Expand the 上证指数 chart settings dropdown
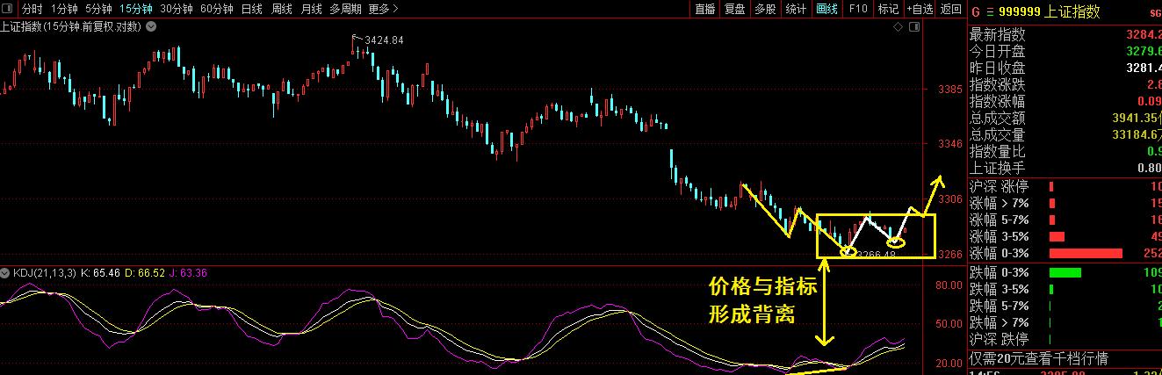This screenshot has width=1162, height=375. tap(151, 26)
